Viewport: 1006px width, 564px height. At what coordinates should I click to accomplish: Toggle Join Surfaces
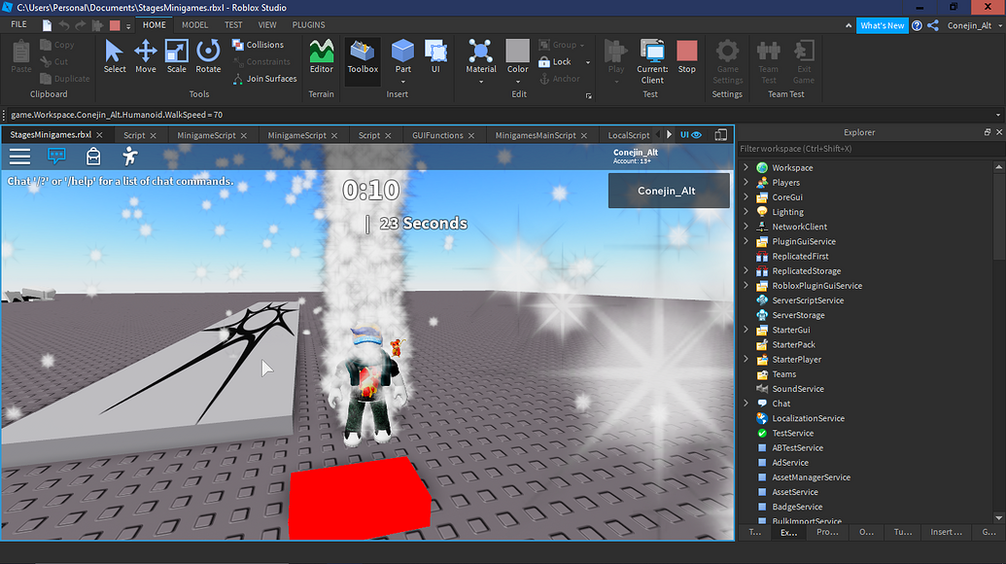coord(264,79)
